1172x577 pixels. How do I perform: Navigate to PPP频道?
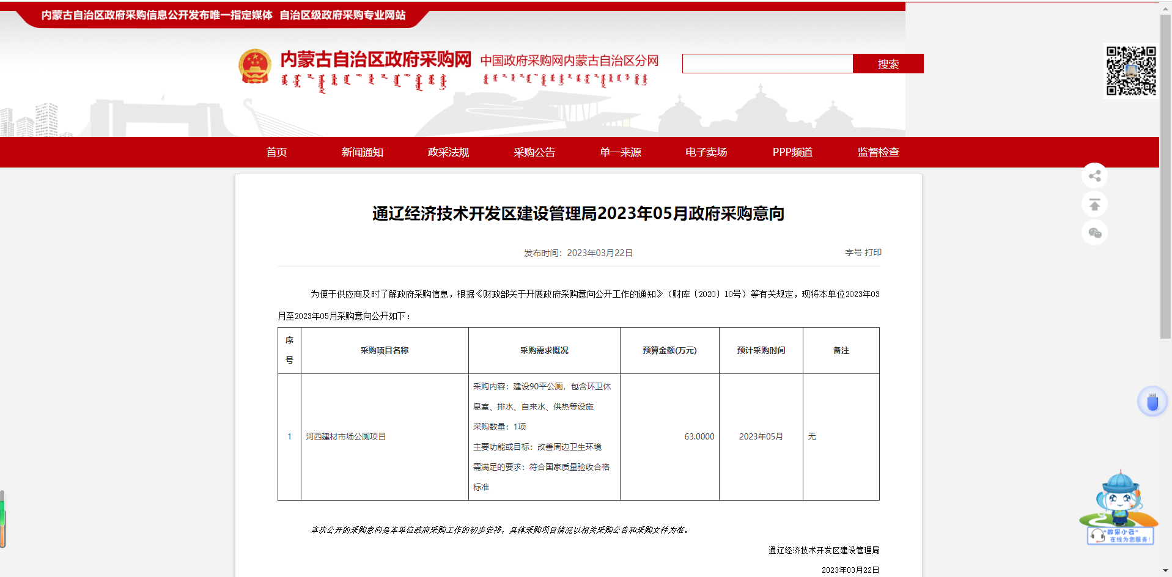coord(792,152)
